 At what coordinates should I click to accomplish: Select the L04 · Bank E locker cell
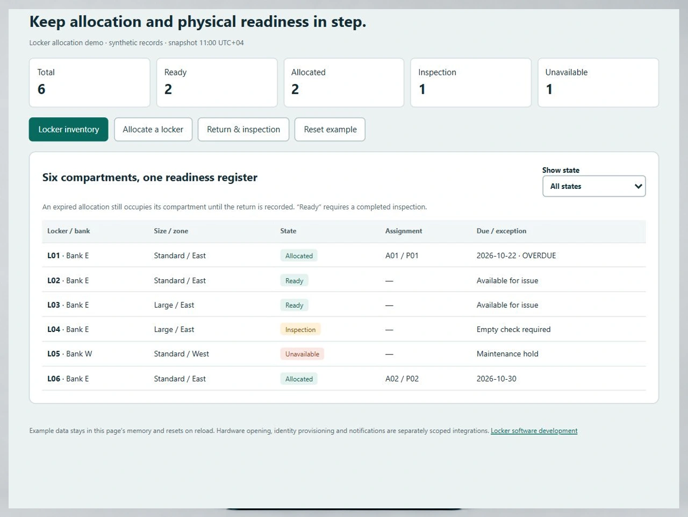pos(68,329)
